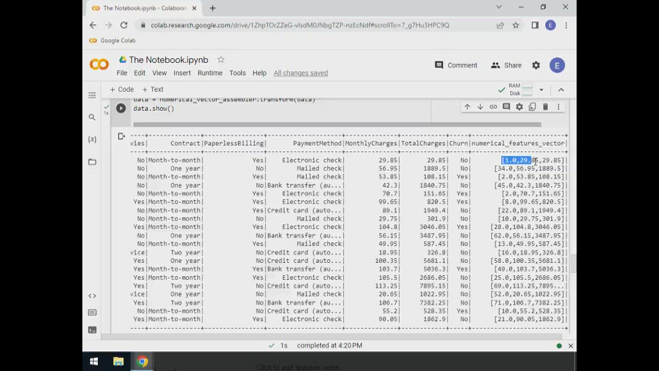Open more cell actions menu
Screen dimensions: 659x371
click(558, 107)
